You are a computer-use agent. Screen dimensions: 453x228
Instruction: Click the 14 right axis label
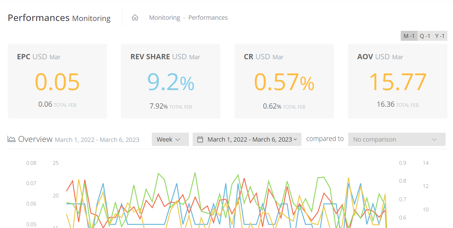point(426,163)
